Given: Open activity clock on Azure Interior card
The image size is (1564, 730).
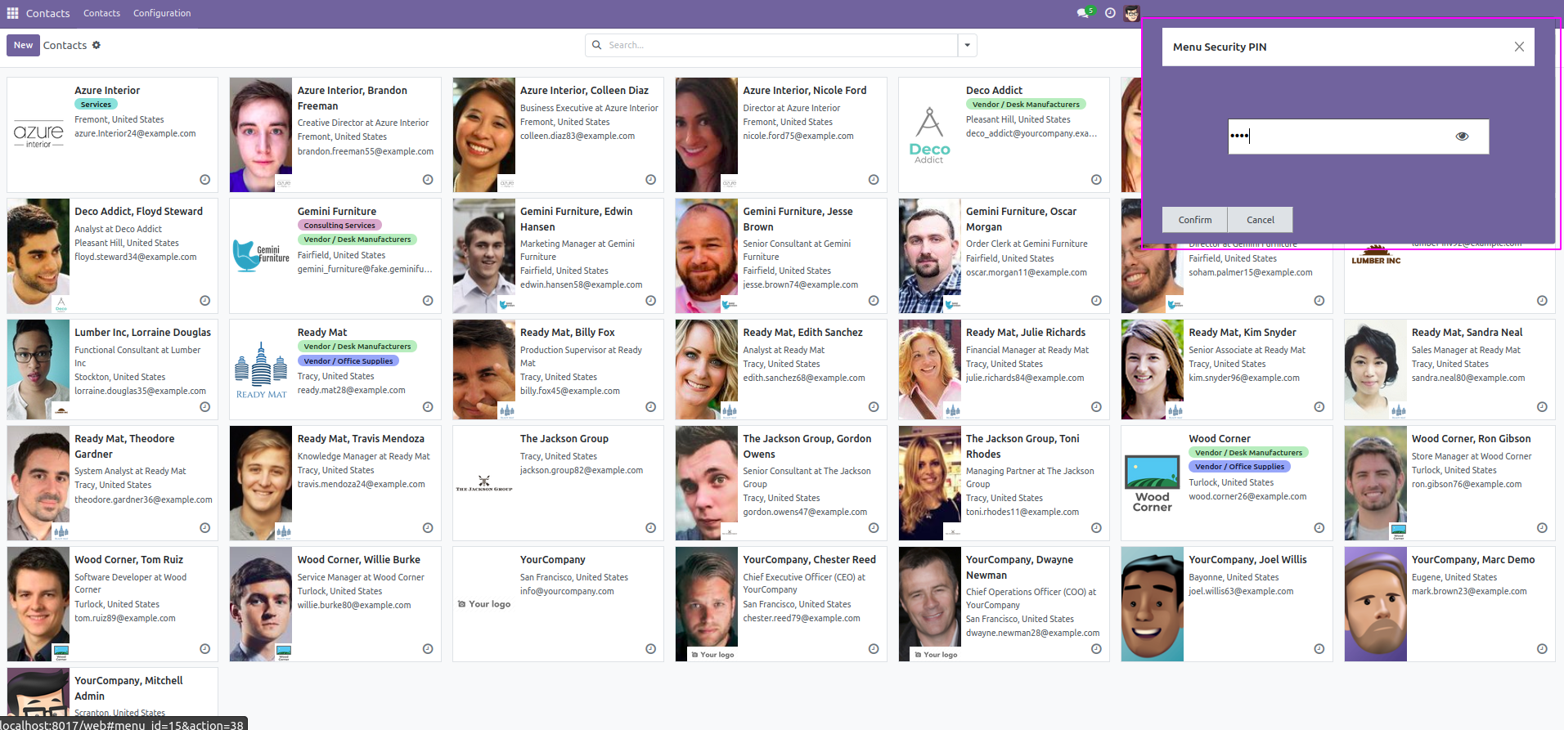Looking at the screenshot, I should [204, 180].
